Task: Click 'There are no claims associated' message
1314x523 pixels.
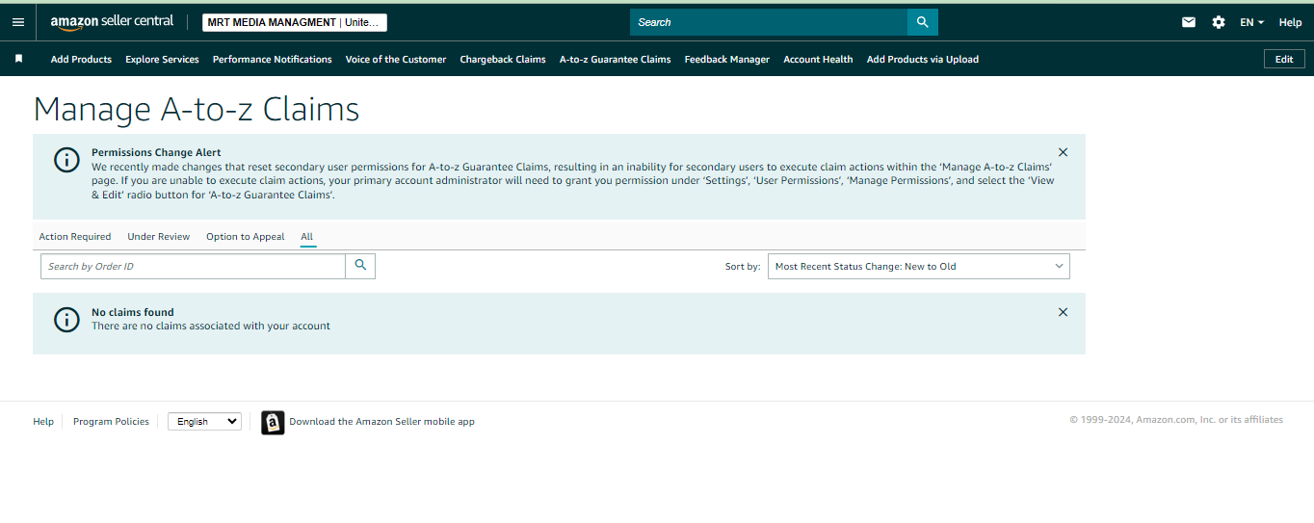Action: tap(211, 326)
